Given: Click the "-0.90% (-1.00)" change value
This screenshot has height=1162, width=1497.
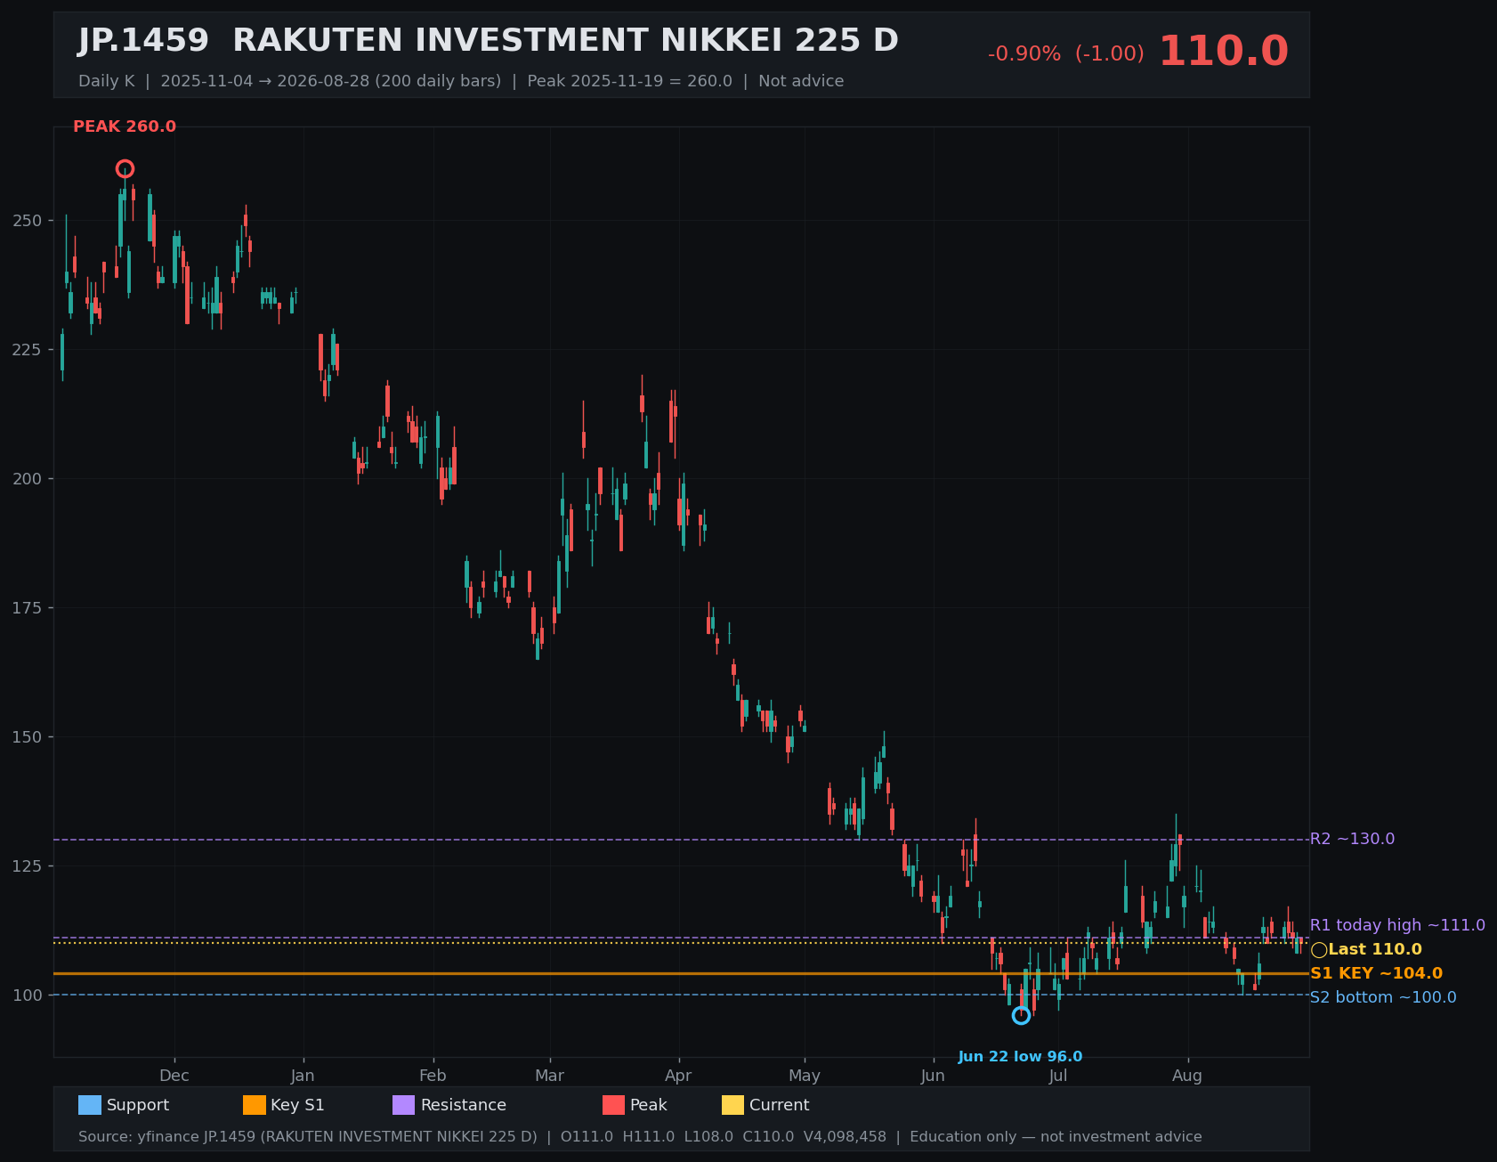Looking at the screenshot, I should pyautogui.click(x=1066, y=54).
